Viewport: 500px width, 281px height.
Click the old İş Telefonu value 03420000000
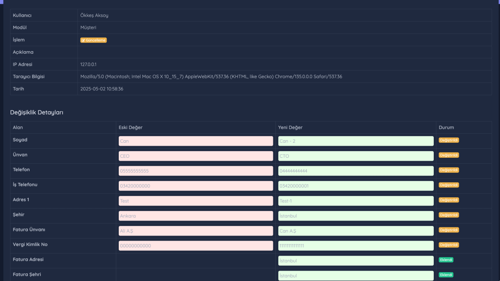(196, 186)
